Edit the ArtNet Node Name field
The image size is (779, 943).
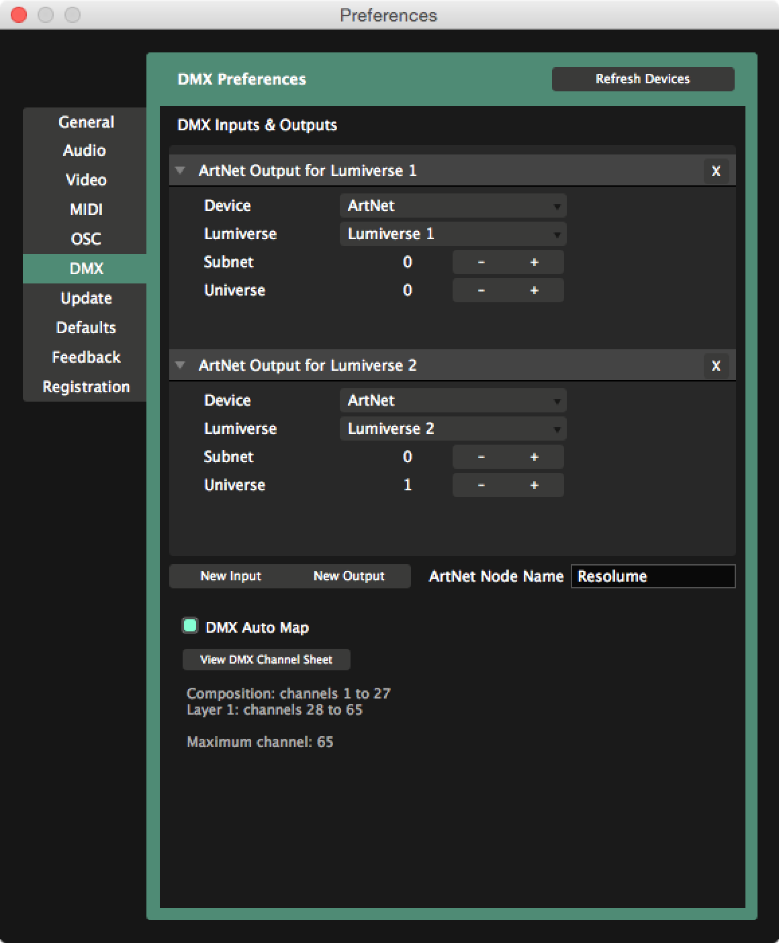(x=653, y=576)
